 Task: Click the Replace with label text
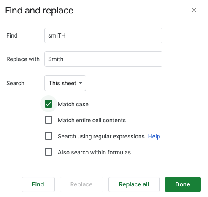[x=23, y=59]
